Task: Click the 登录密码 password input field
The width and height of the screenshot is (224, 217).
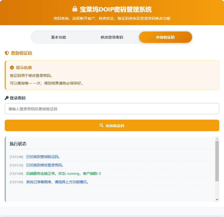Action: [x=112, y=108]
